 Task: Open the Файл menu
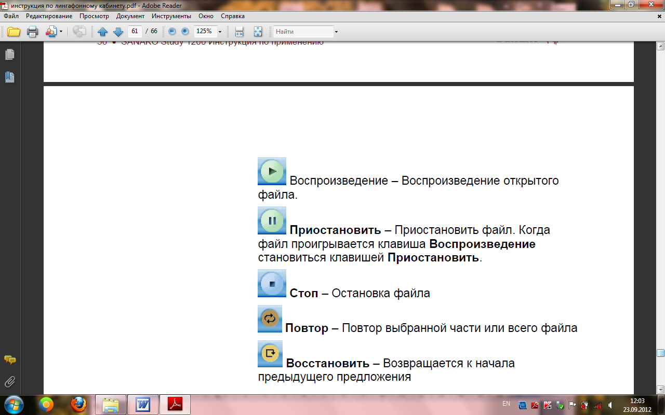tap(11, 16)
